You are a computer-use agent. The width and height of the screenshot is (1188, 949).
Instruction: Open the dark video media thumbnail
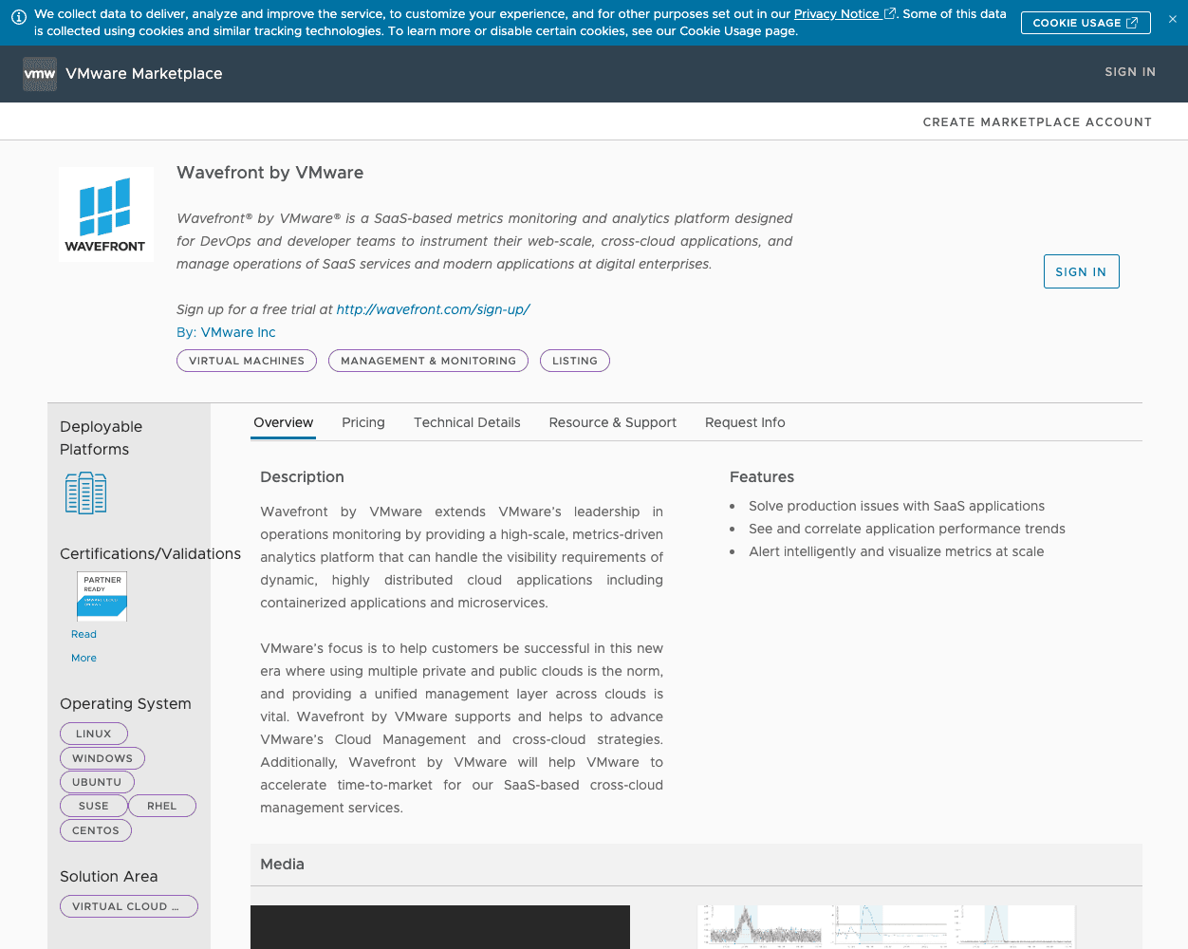coord(440,927)
